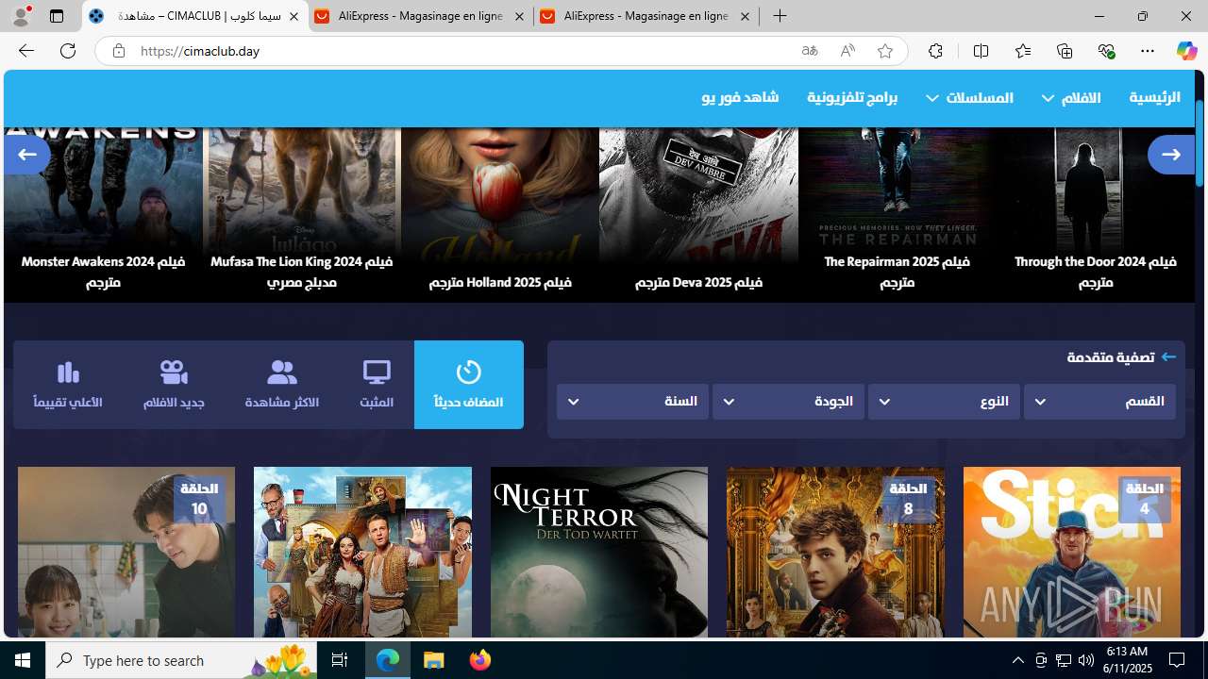Open a new browser tab

point(780,16)
